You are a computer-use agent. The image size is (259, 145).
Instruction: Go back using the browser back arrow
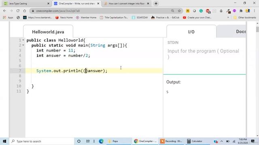tap(4, 11)
